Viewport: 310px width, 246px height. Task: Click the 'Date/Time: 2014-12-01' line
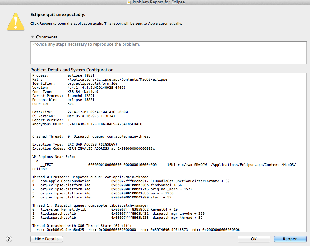pyautogui.click(x=80, y=112)
